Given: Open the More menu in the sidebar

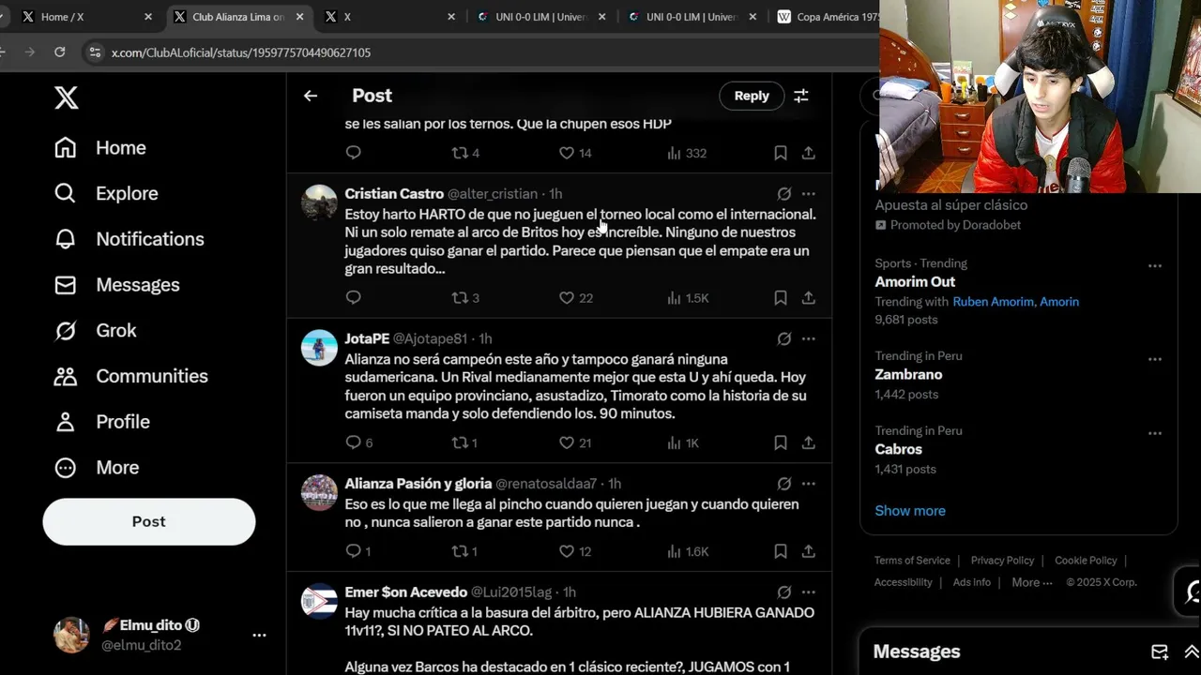Looking at the screenshot, I should [97, 467].
